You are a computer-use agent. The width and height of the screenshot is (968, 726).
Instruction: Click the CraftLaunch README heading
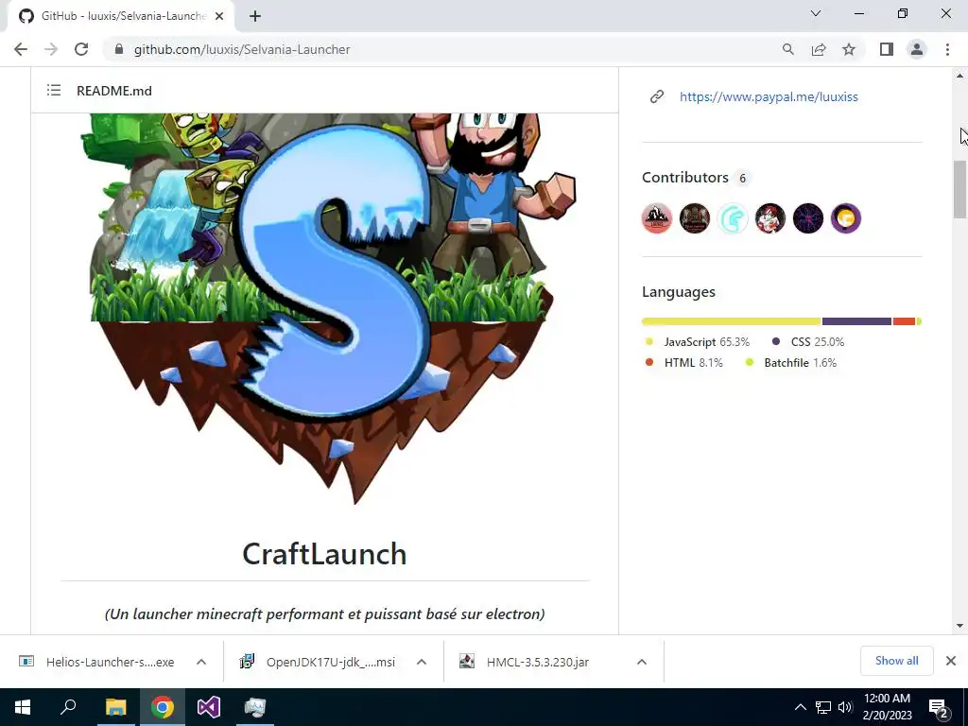(325, 554)
